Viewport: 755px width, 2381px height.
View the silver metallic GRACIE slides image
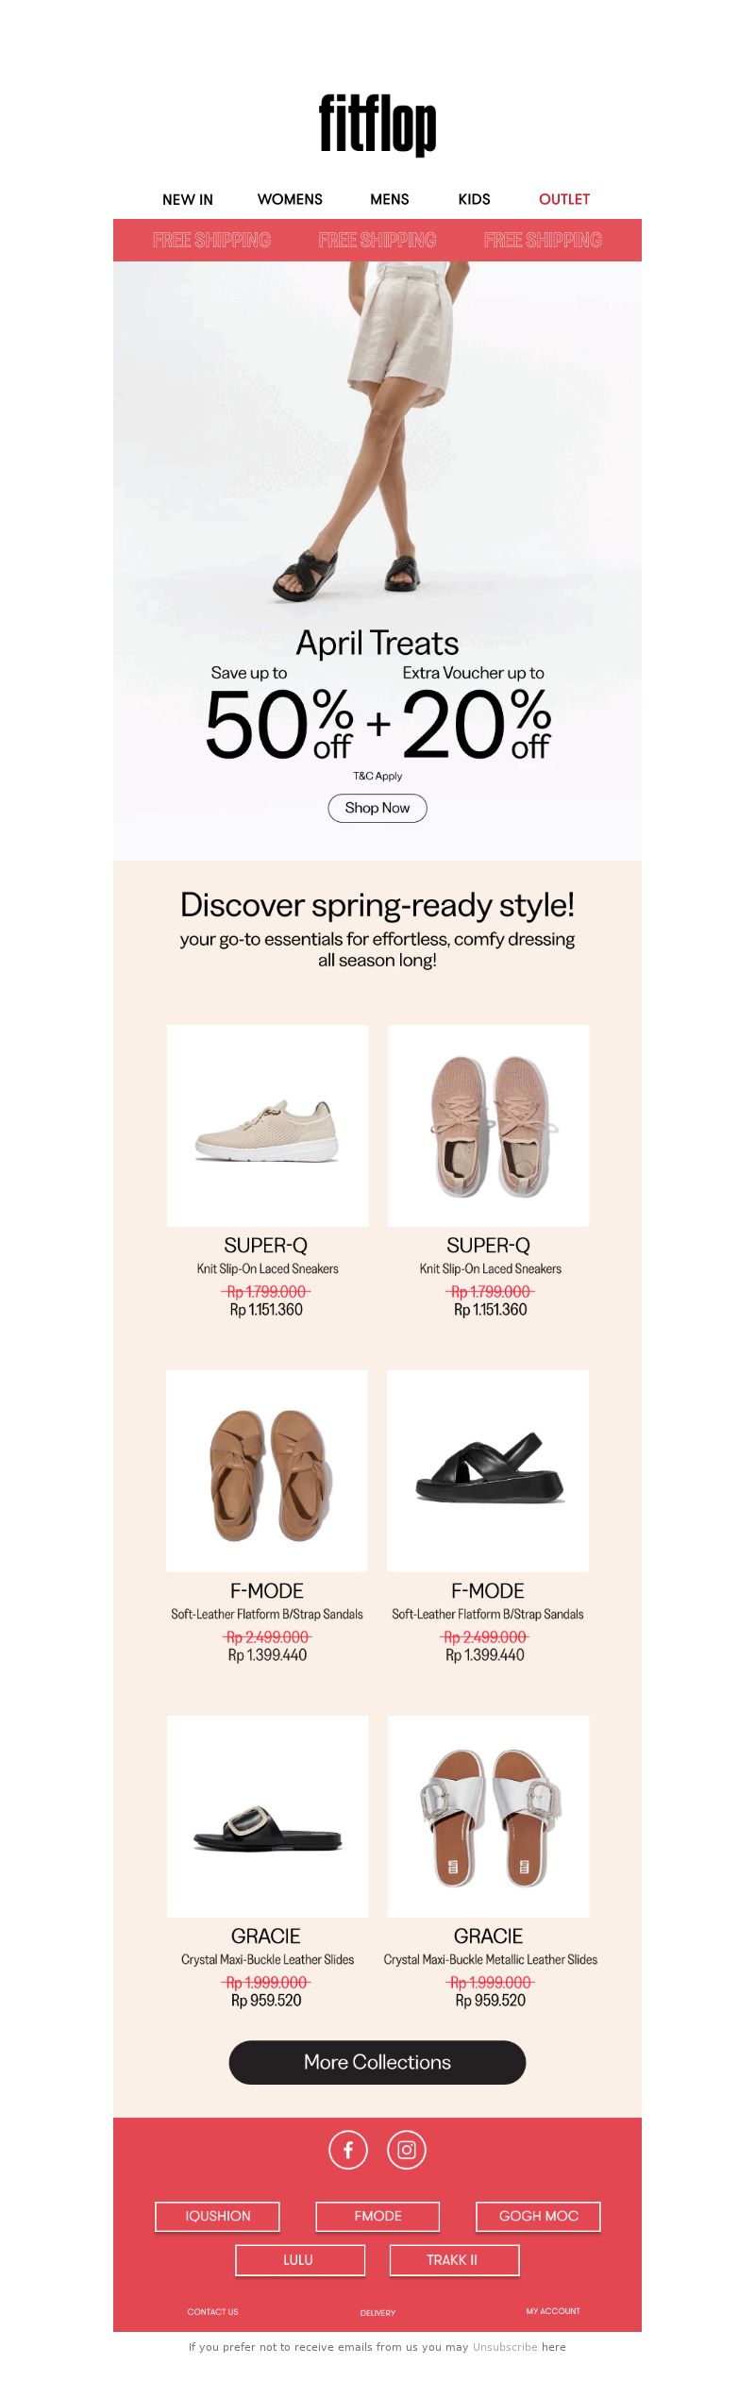488,1816
